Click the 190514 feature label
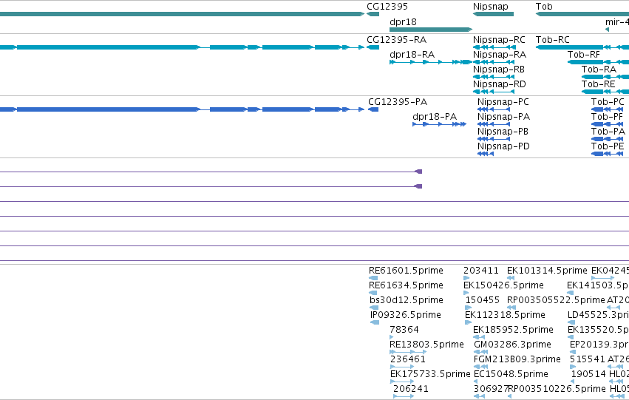This screenshot has height=400, width=629. (x=588, y=374)
